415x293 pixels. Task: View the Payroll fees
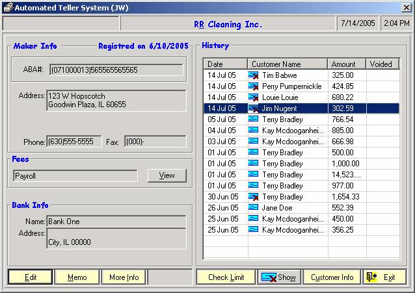(x=167, y=175)
